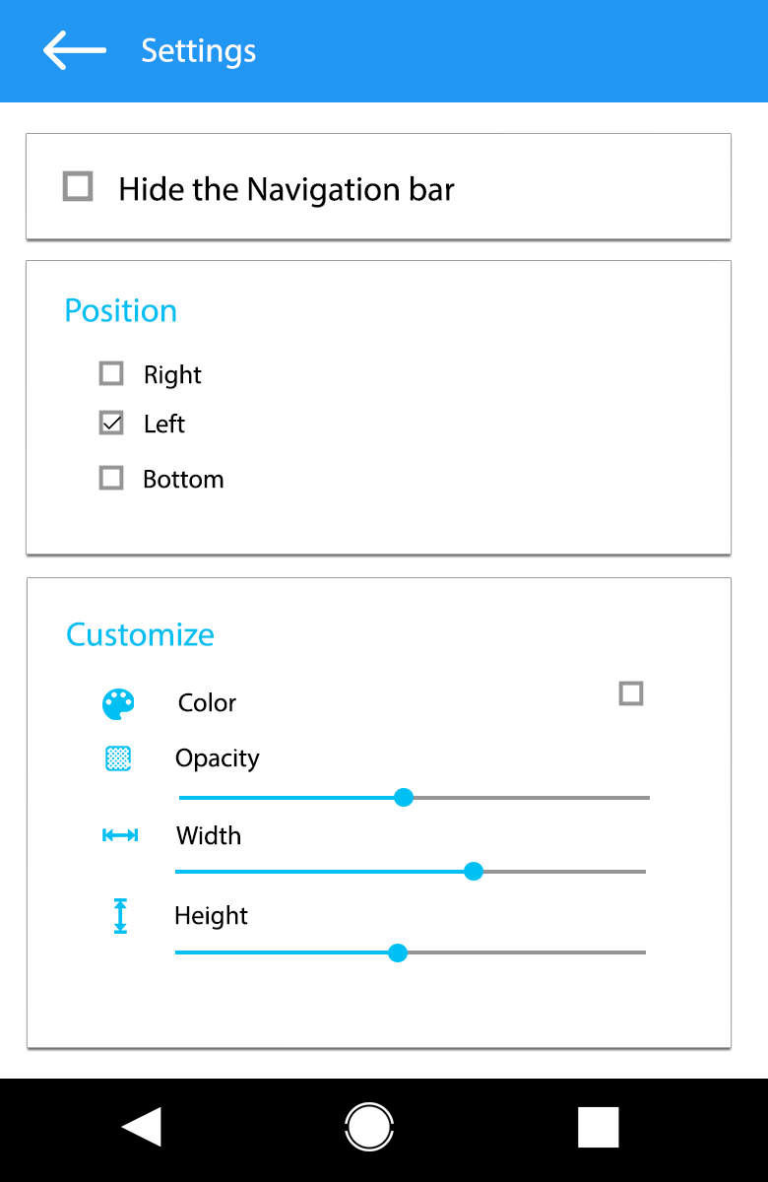Click the Height slider handle
Viewport: 768px width, 1182px height.
[x=398, y=952]
